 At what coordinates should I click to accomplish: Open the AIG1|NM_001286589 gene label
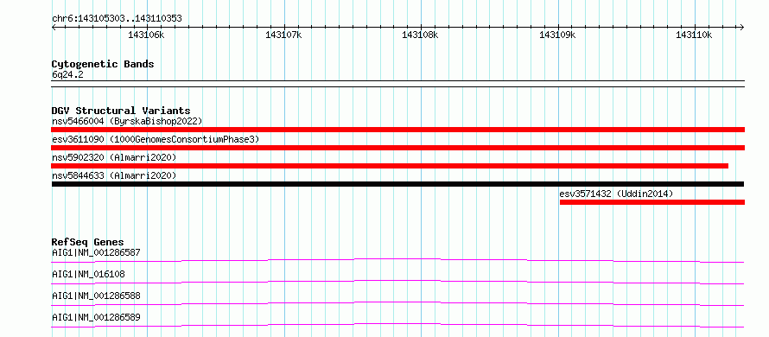[96, 317]
